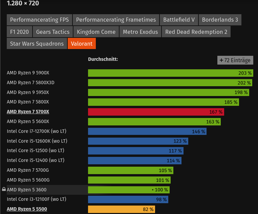Select the blue 98 % bar

pyautogui.click(x=128, y=199)
